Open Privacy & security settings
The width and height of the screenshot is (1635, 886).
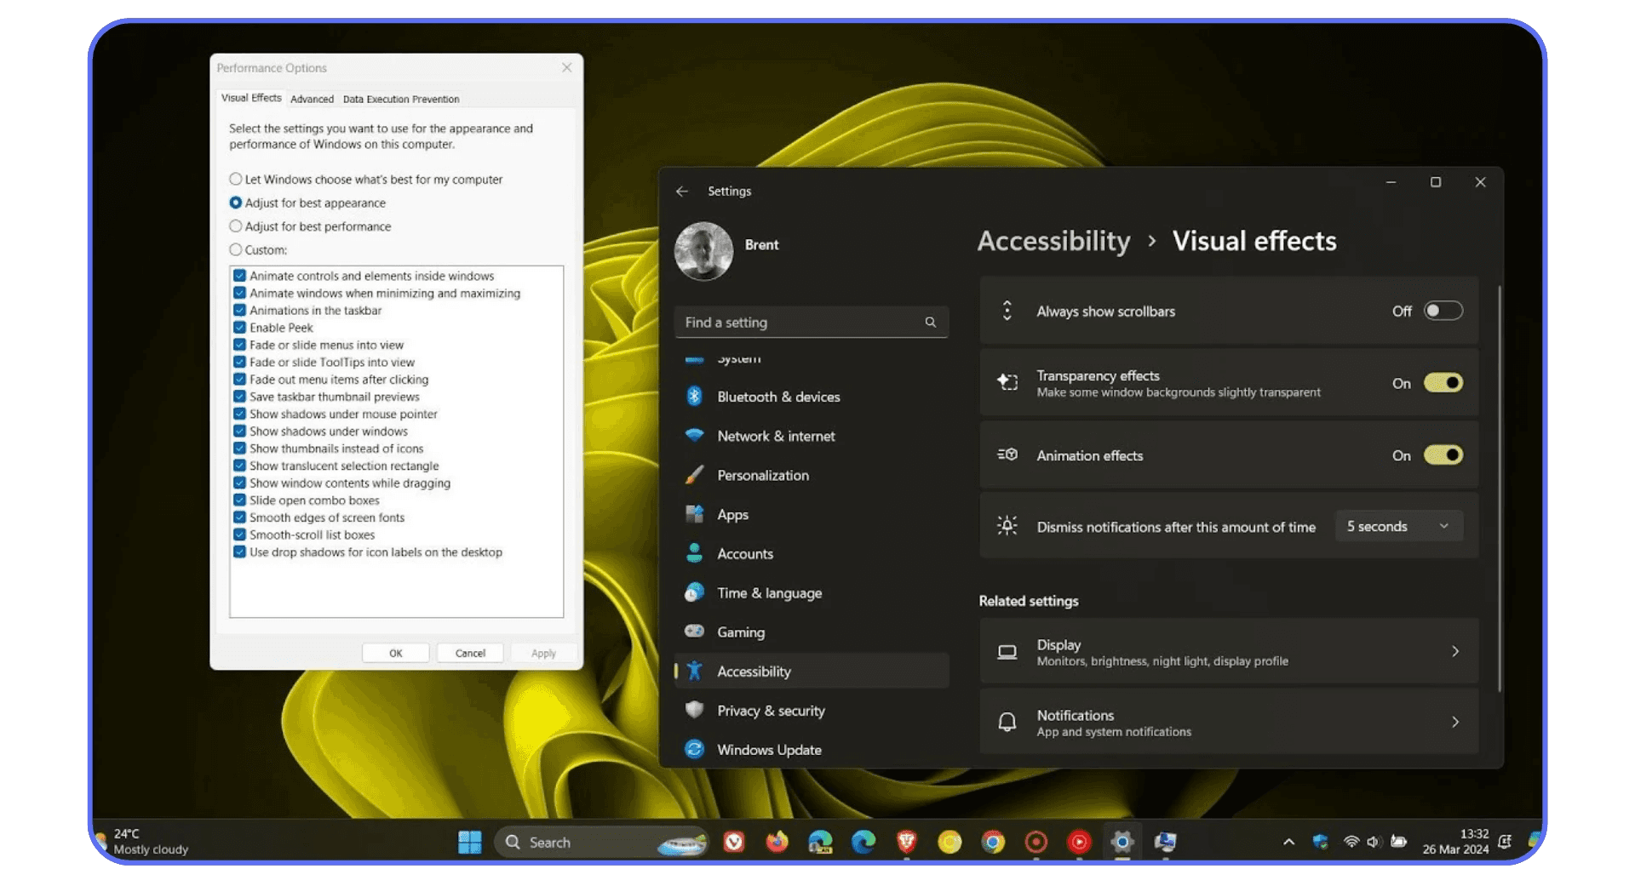click(x=771, y=711)
